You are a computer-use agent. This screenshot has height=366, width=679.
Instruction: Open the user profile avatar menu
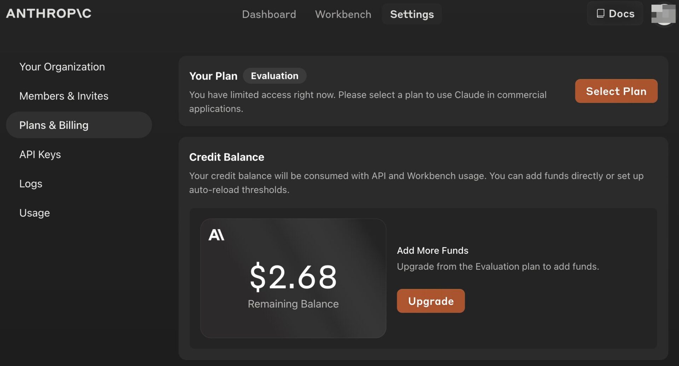(x=663, y=14)
